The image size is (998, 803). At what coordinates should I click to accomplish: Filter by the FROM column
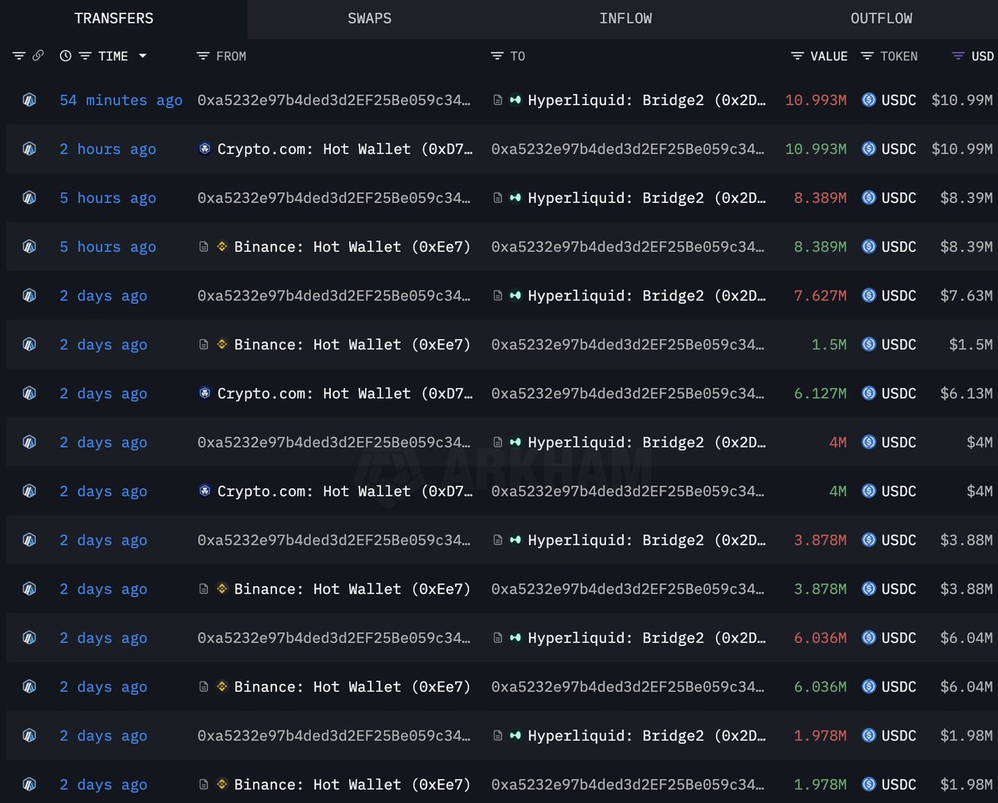203,56
